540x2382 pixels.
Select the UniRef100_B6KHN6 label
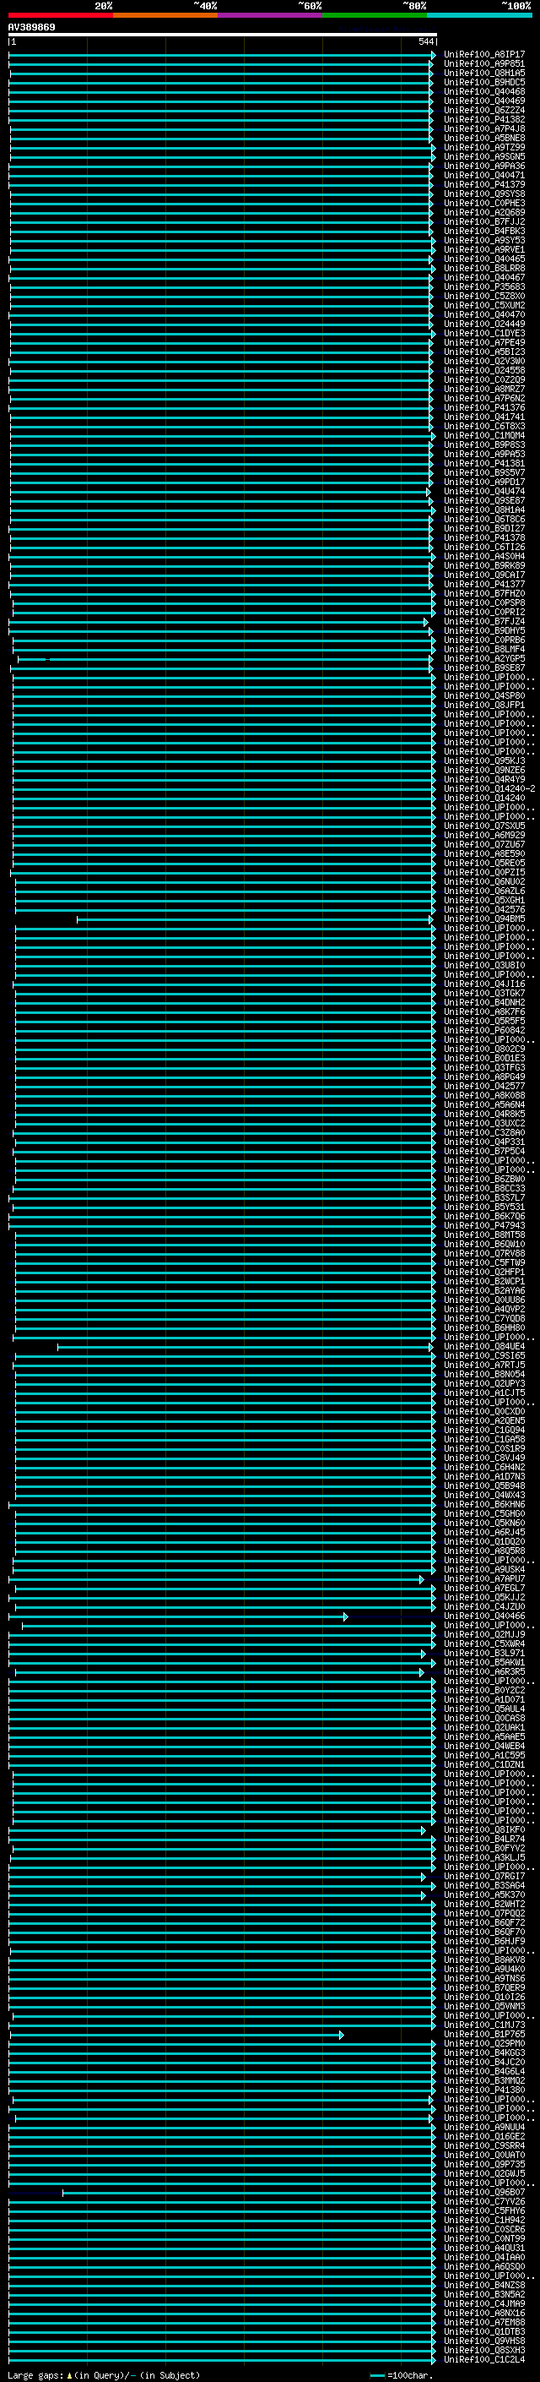[483, 1506]
